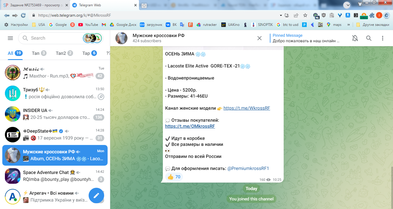
Task: Open the INSIDER UA chat
Action: (55, 114)
